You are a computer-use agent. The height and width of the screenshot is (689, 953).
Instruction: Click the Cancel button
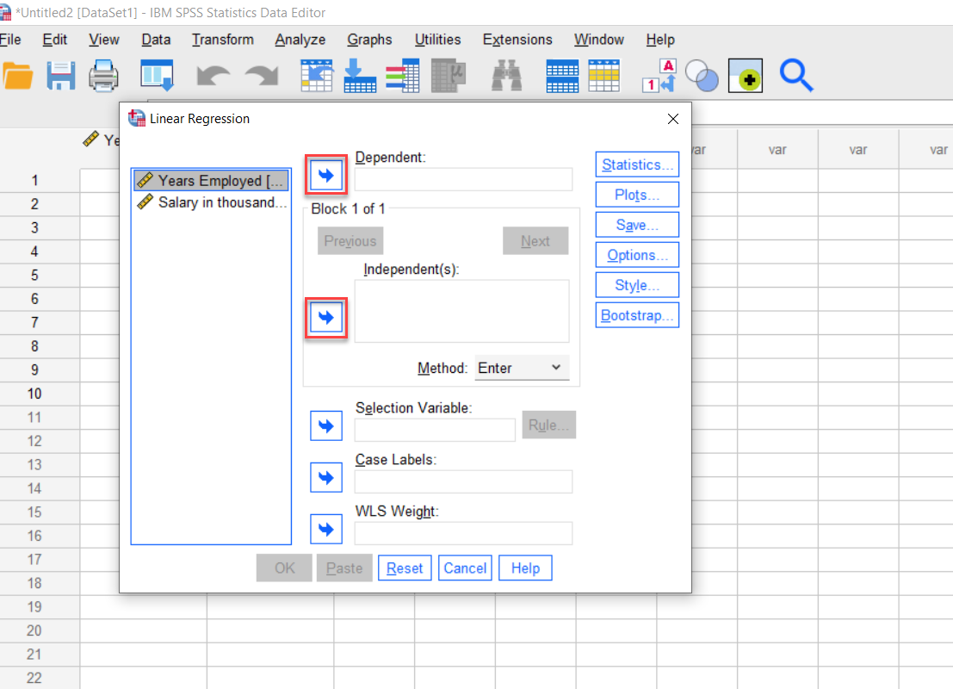(465, 568)
